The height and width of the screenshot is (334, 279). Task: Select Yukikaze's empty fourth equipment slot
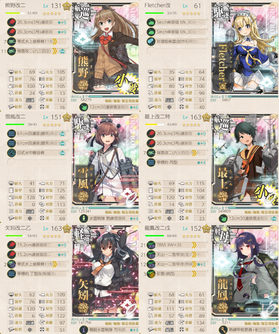click(x=37, y=162)
